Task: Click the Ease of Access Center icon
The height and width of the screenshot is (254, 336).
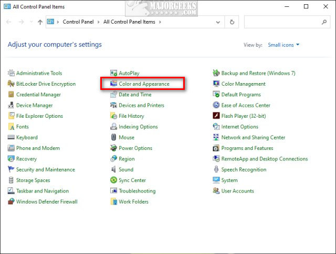Action: click(216, 105)
